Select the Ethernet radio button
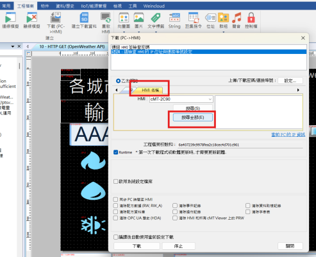 [118, 81]
